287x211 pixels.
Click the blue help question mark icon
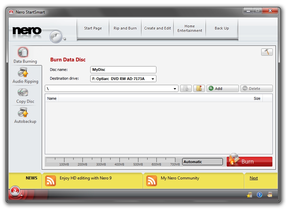(x=260, y=195)
